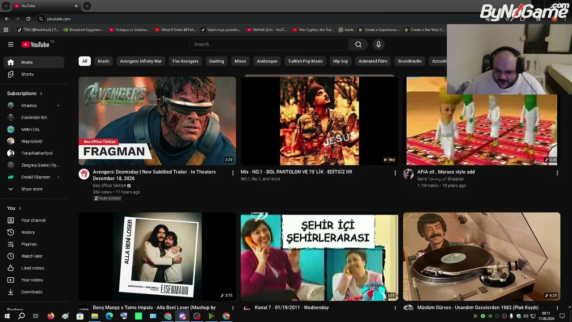Open Watch later in the sidebar
Image resolution: width=572 pixels, height=322 pixels.
(34, 256)
